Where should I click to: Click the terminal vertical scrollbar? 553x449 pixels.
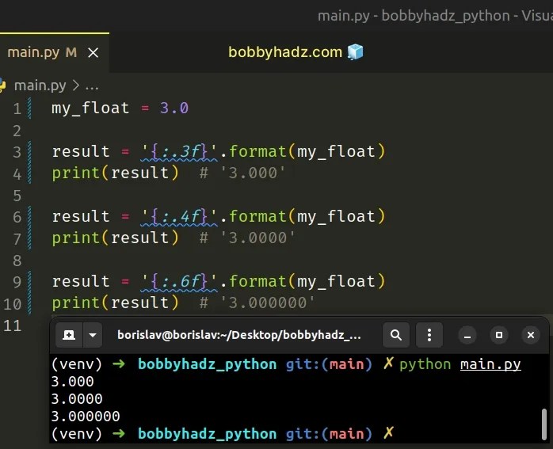coord(544,424)
